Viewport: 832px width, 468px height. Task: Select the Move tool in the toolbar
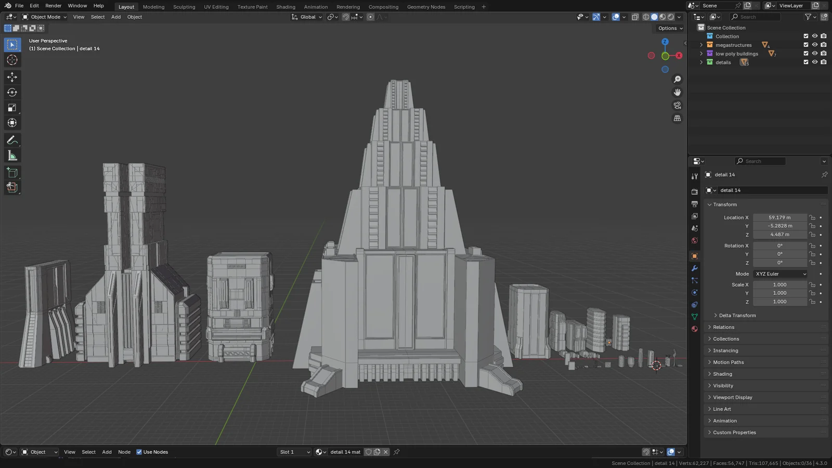pyautogui.click(x=12, y=76)
